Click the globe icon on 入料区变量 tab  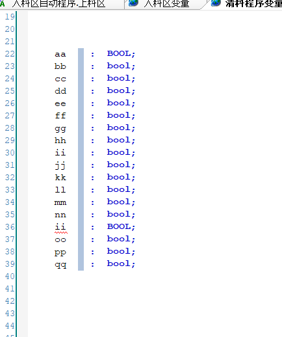(133, 3)
